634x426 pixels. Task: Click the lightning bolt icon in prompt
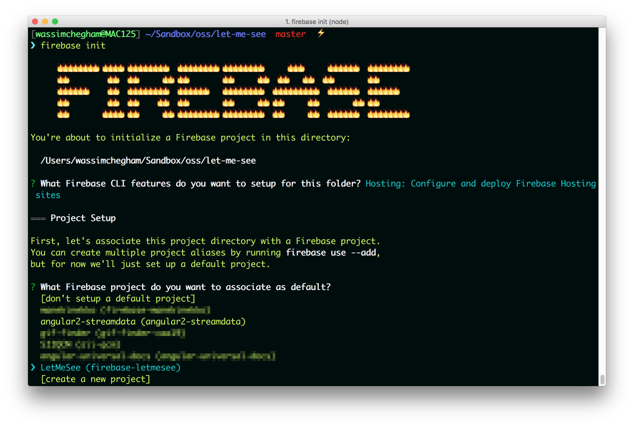pos(321,33)
